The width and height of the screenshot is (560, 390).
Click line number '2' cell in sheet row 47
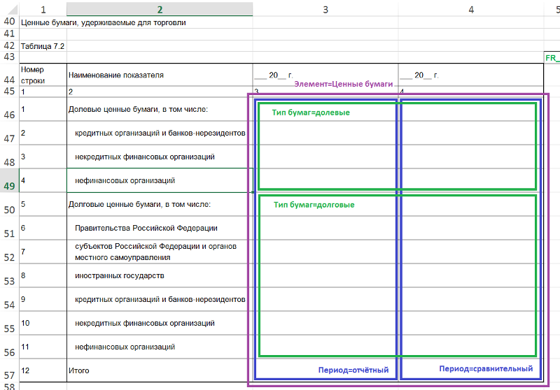point(43,133)
